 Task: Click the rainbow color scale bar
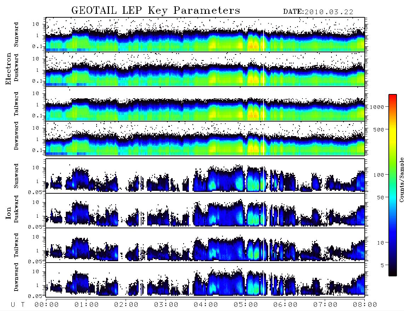393,185
